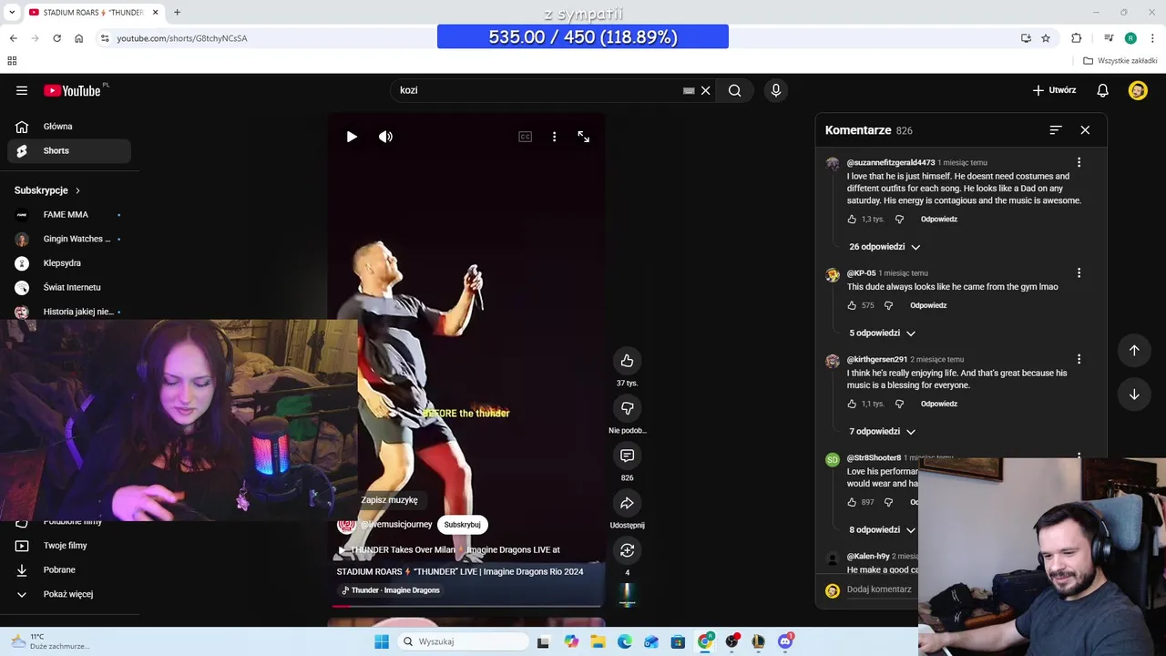Open the FAME MMA subscription

pos(69,215)
